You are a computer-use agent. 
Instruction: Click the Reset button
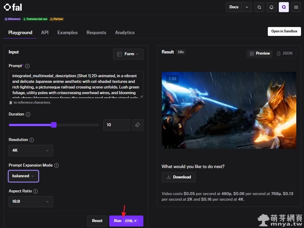[97, 221]
